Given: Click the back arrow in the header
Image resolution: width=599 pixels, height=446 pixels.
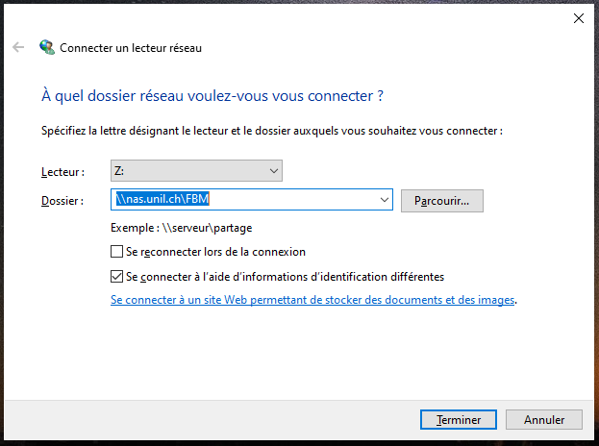Looking at the screenshot, I should pyautogui.click(x=18, y=47).
